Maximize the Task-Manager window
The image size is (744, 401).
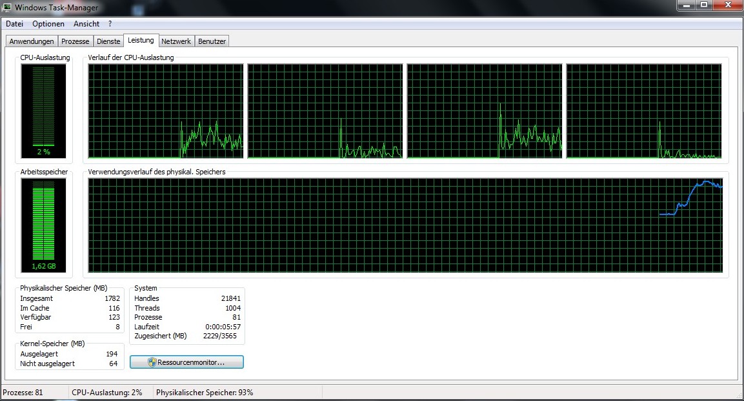click(704, 5)
